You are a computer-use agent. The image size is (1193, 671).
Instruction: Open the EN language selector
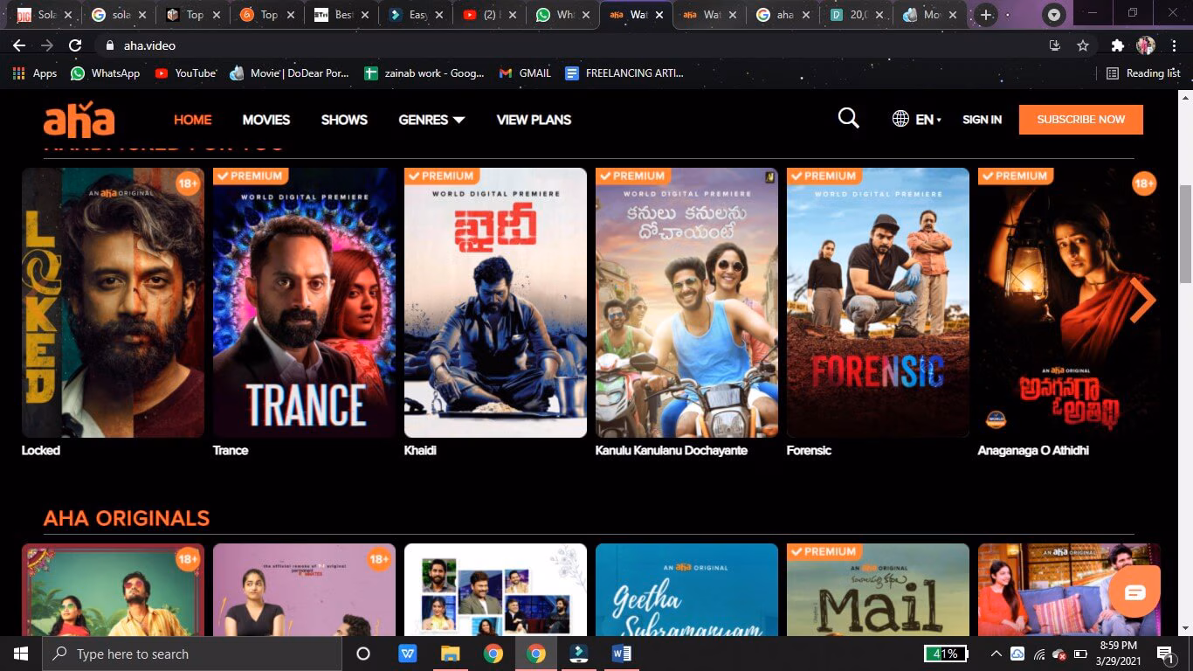tap(928, 120)
